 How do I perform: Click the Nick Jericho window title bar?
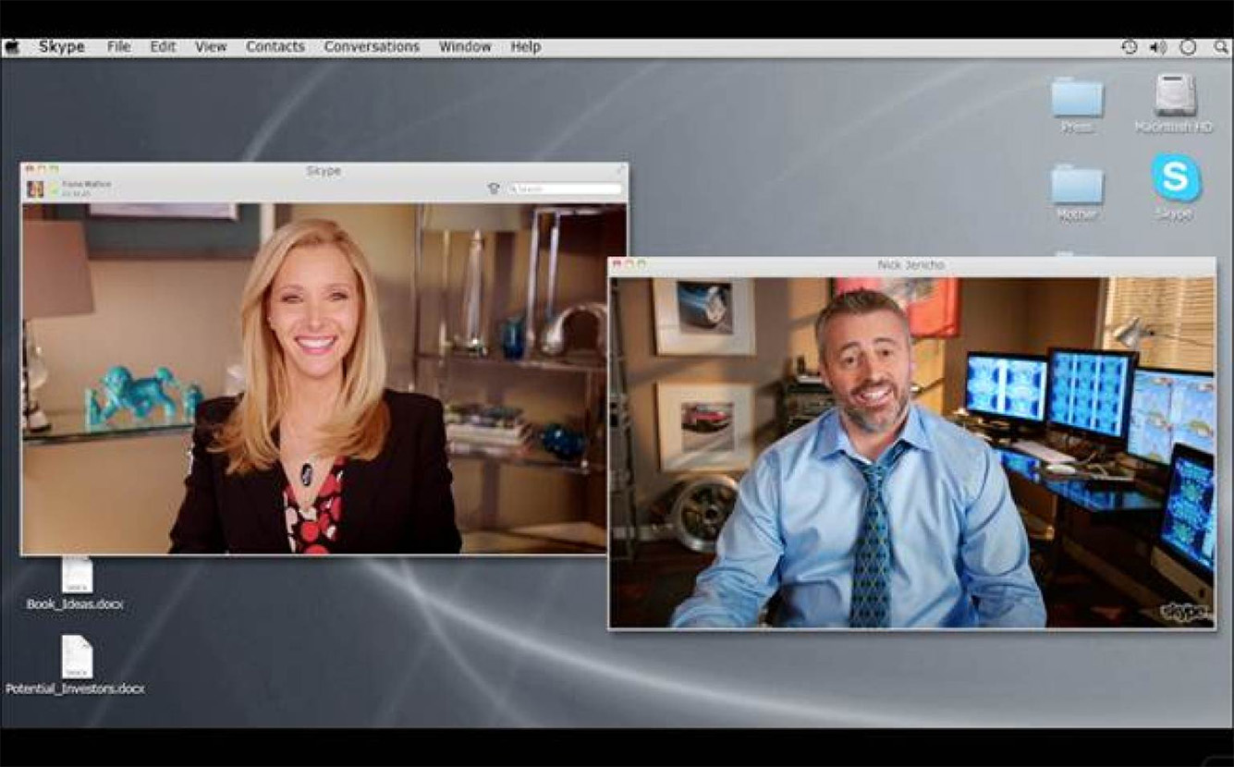(911, 266)
